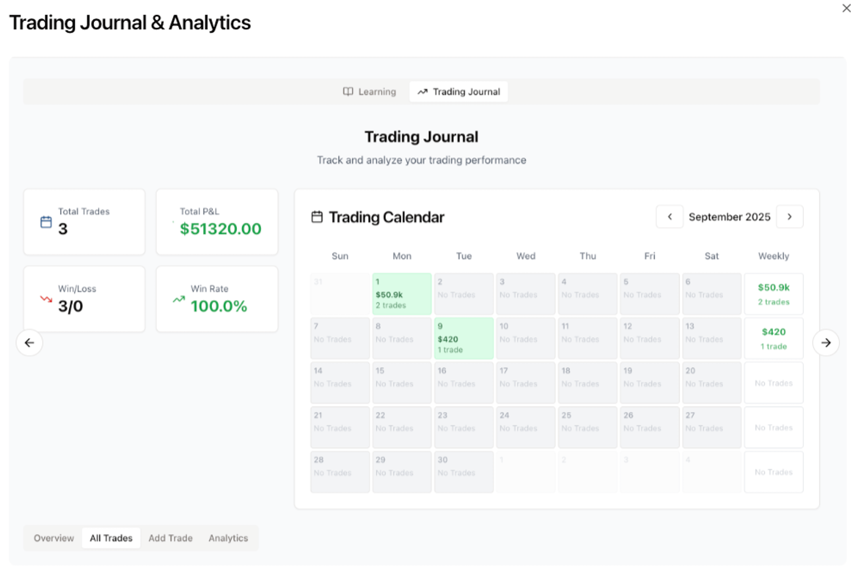Click the Win/Loss value 3/0
Screen dimensions: 851x572
tap(70, 306)
